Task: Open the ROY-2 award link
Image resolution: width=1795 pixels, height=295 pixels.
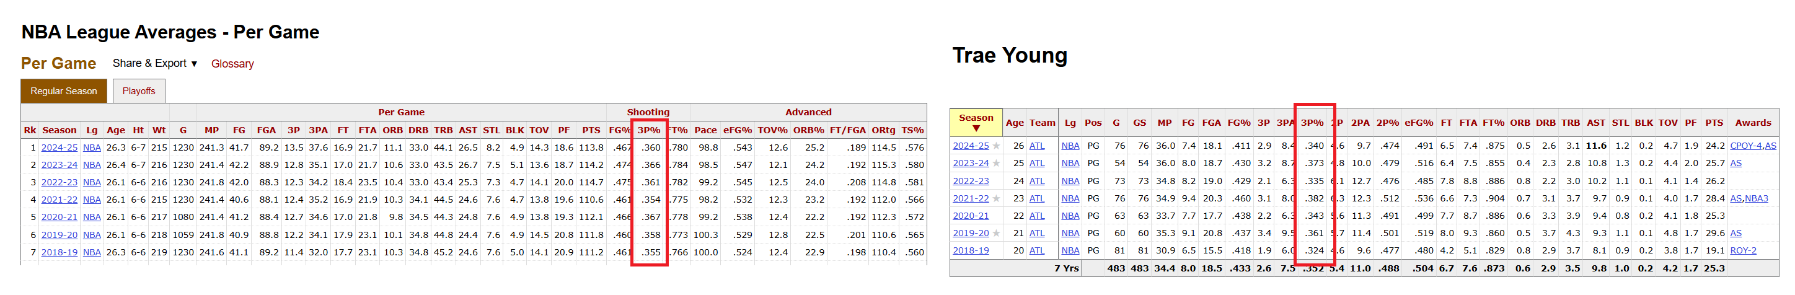Action: click(x=1743, y=251)
